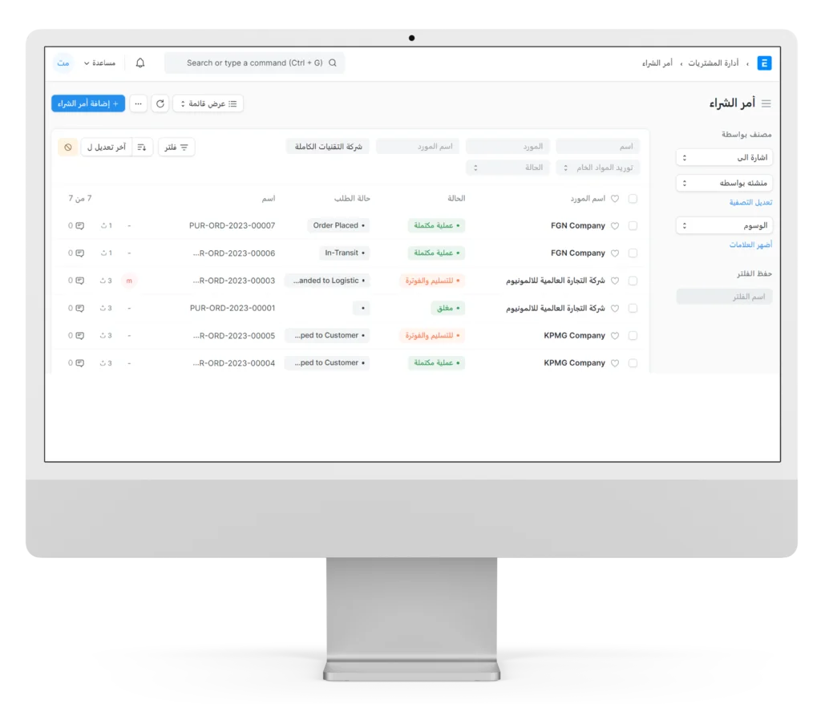Image resolution: width=821 pixels, height=704 pixels.
Task: Expand the اشارة الى sidebar dropdown
Action: 724,158
